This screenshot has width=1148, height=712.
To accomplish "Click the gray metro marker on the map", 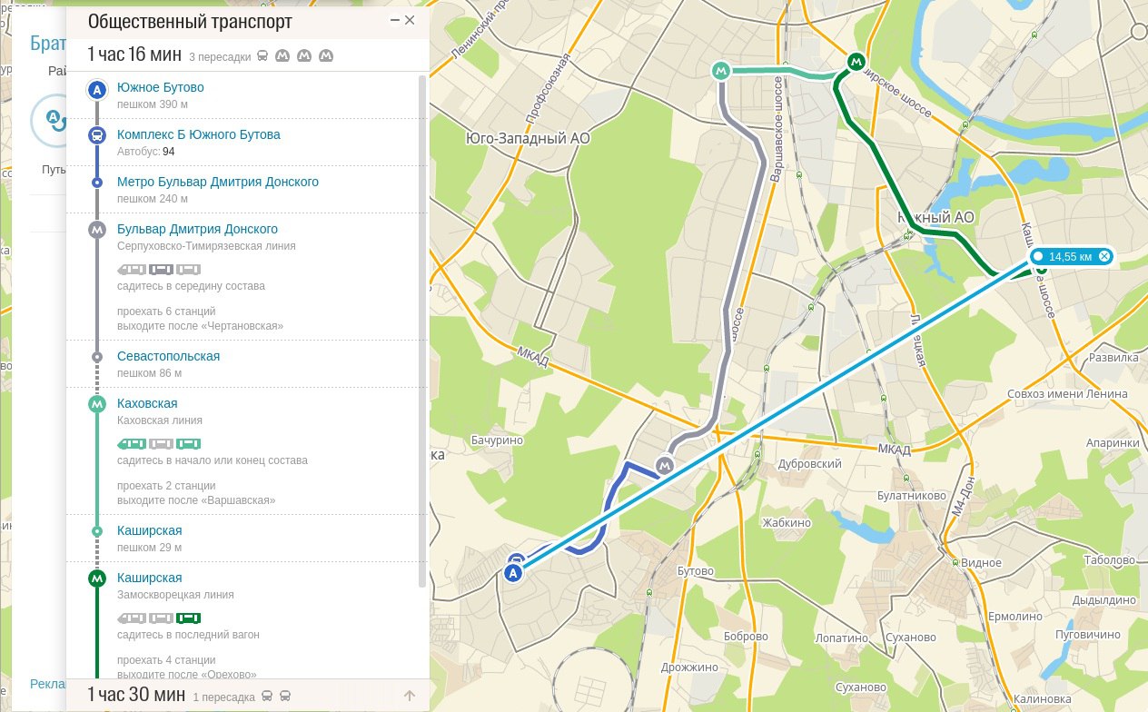I will 665,465.
